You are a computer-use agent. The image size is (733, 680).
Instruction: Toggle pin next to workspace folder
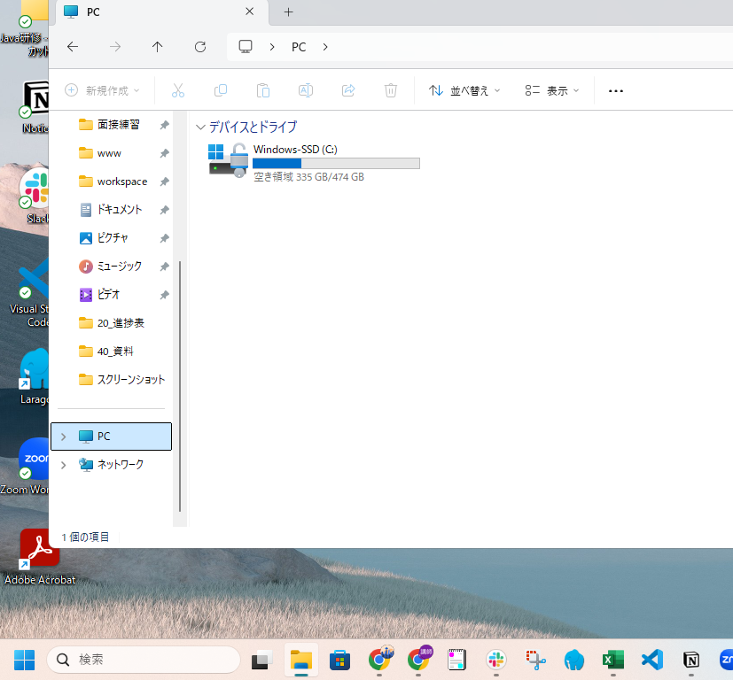[x=164, y=182]
